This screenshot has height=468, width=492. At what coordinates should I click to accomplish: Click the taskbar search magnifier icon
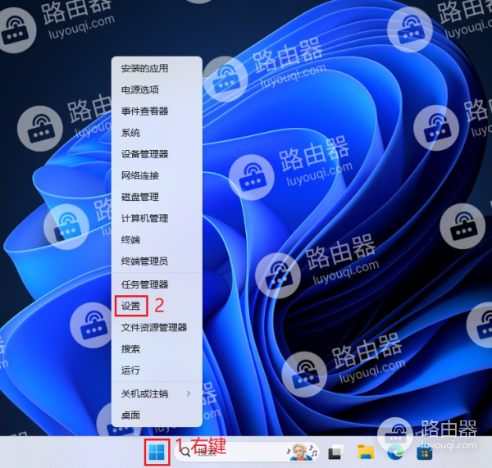point(185,452)
